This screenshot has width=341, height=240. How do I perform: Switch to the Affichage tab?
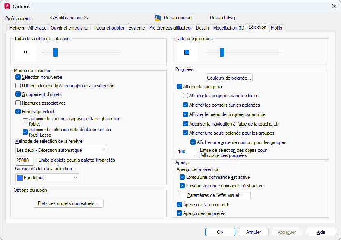click(x=37, y=28)
